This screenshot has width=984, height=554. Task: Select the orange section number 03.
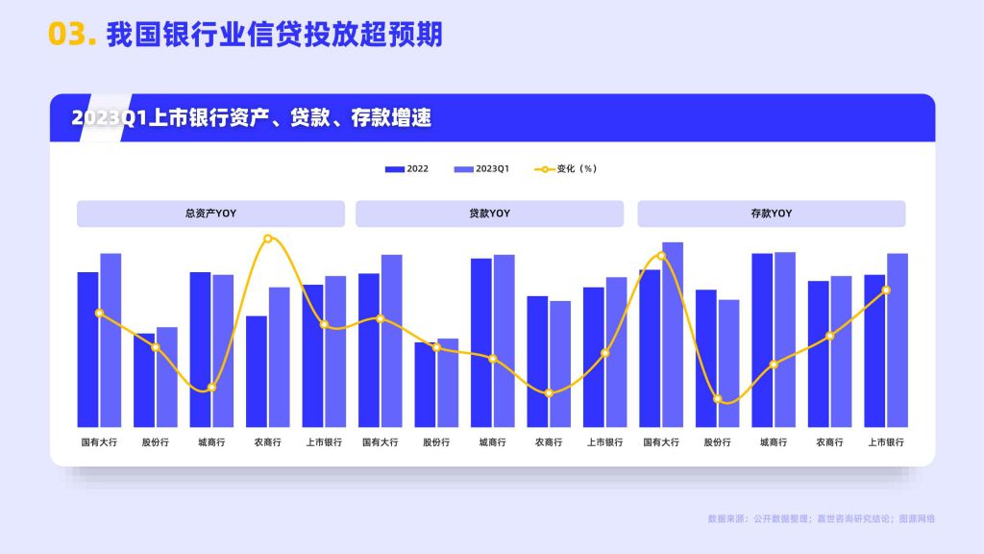[72, 35]
